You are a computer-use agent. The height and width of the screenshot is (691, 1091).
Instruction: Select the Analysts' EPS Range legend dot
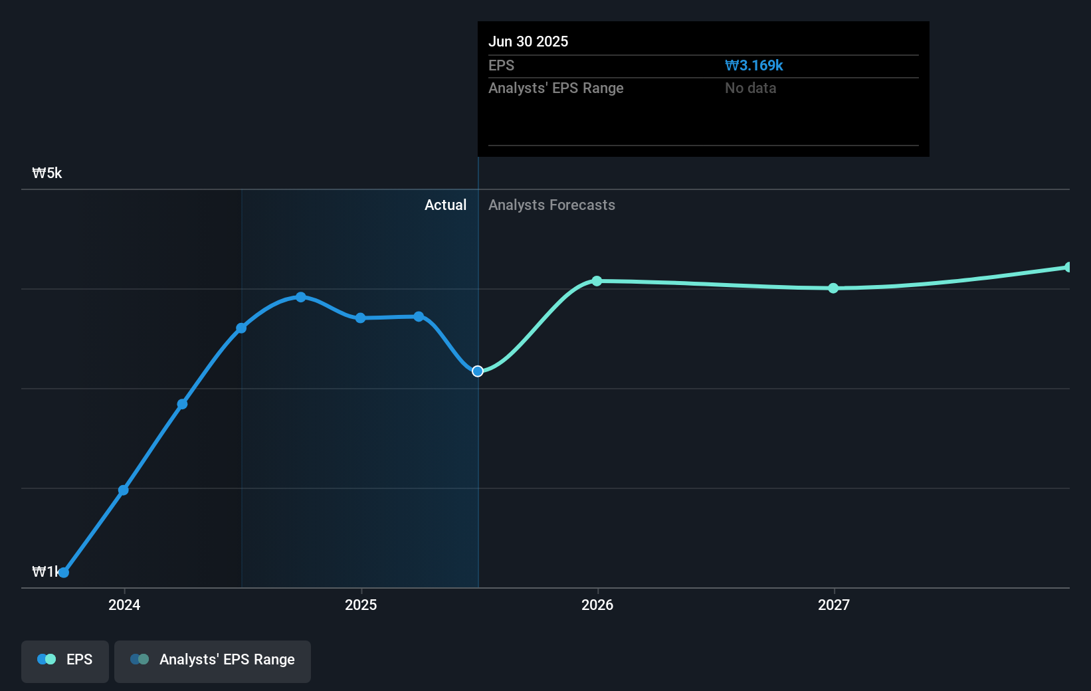pos(140,659)
